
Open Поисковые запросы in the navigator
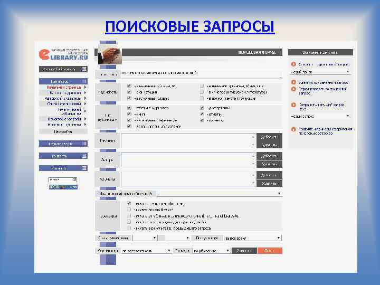pos(64,119)
